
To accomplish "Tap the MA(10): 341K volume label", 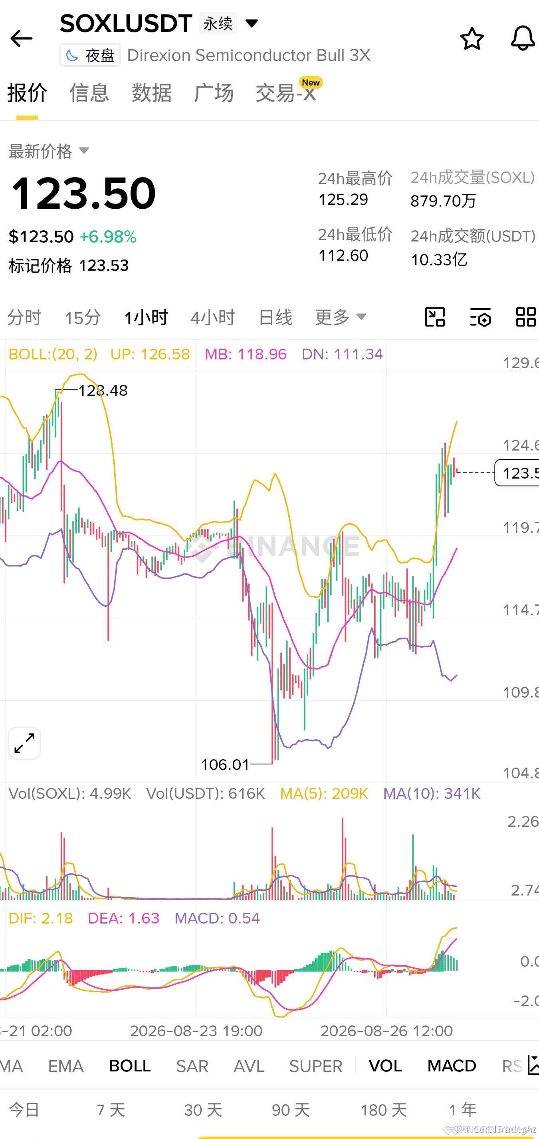I will point(432,793).
